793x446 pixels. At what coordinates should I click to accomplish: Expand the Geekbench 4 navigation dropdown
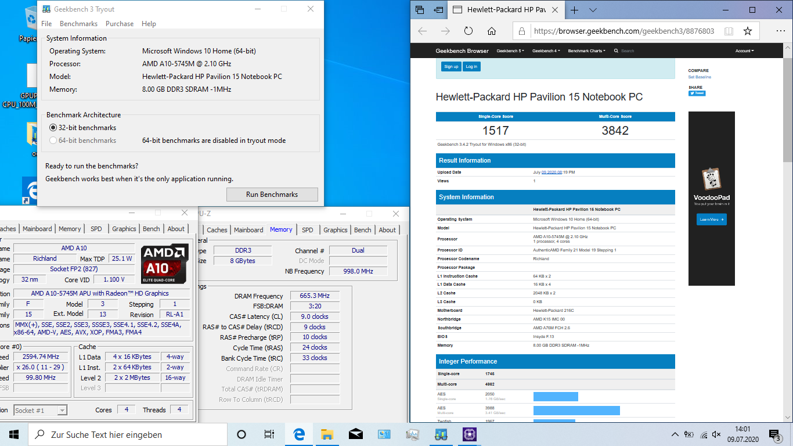pyautogui.click(x=546, y=51)
